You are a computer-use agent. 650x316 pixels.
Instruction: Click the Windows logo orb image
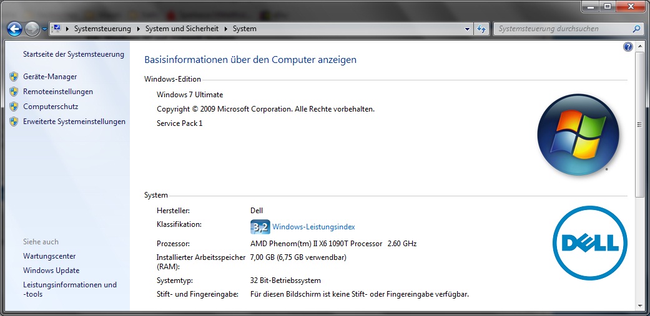pos(578,135)
